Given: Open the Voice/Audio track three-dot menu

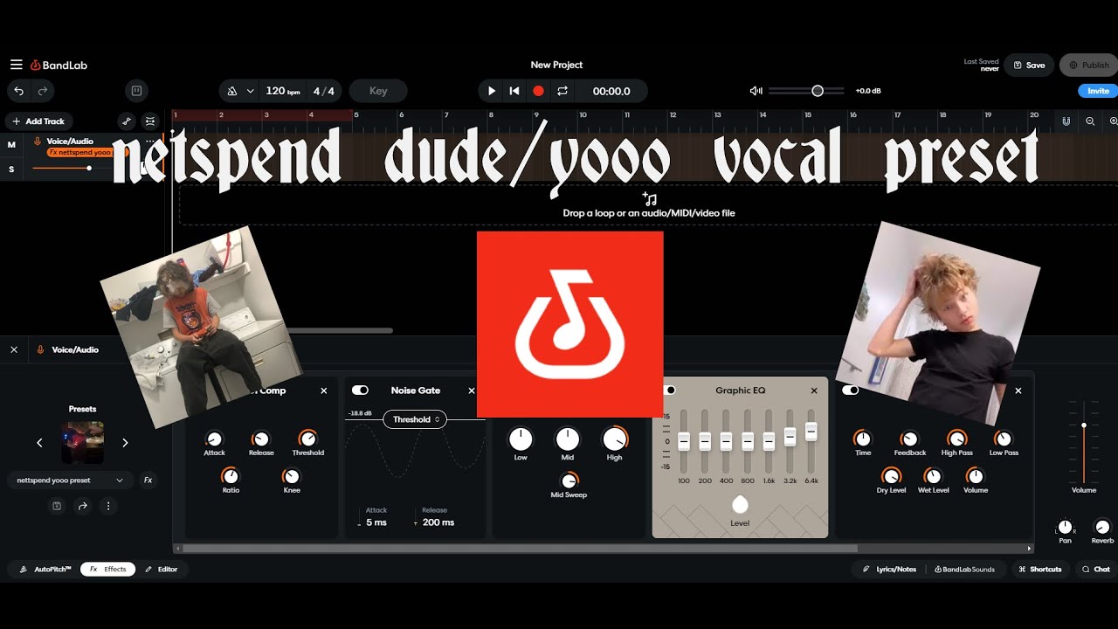Looking at the screenshot, I should [x=150, y=141].
